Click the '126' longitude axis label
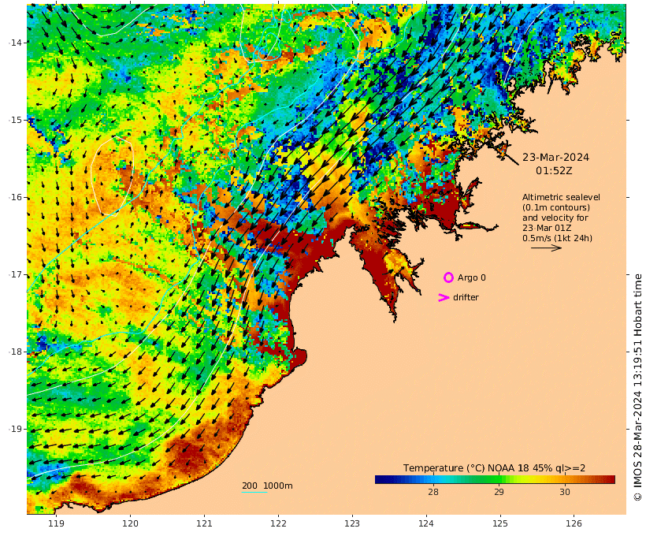646x536 pixels. [574, 523]
